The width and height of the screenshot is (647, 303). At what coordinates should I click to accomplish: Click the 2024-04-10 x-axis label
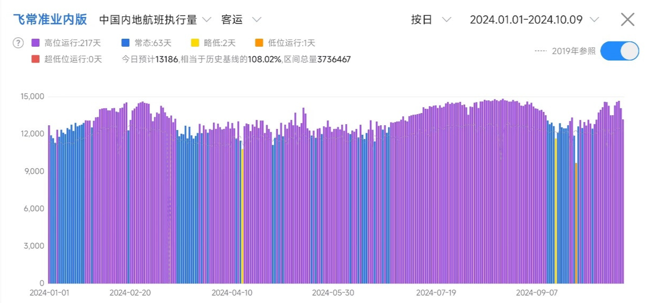tap(232, 292)
